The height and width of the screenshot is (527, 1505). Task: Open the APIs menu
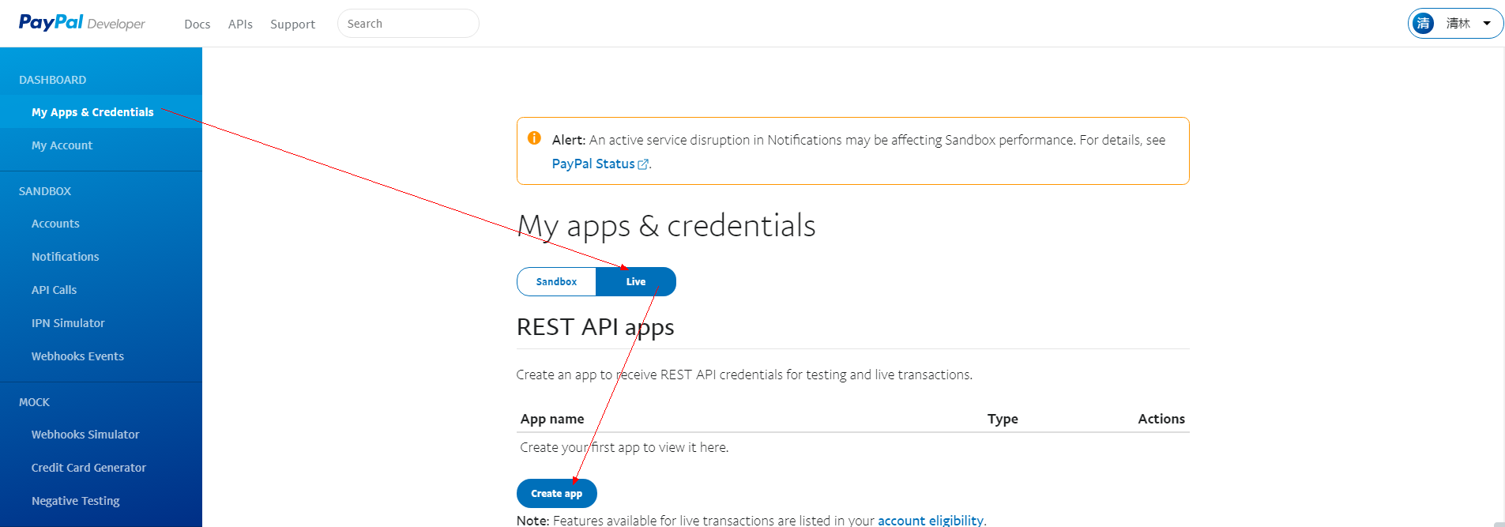[x=240, y=24]
